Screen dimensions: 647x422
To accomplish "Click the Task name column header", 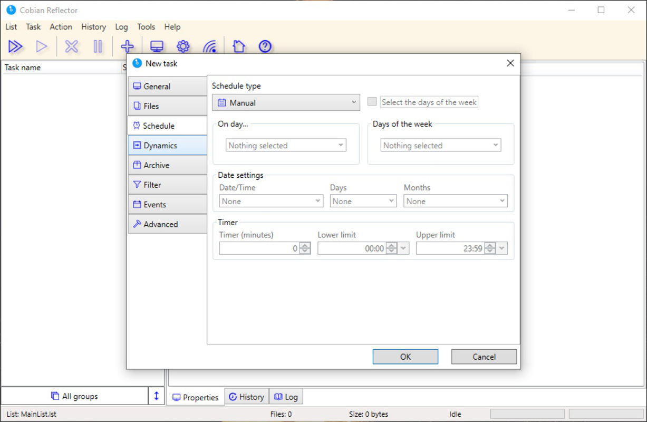I will [x=62, y=68].
